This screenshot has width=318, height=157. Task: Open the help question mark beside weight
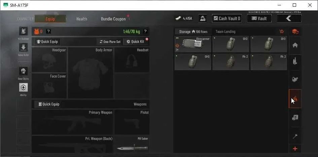click(x=145, y=32)
